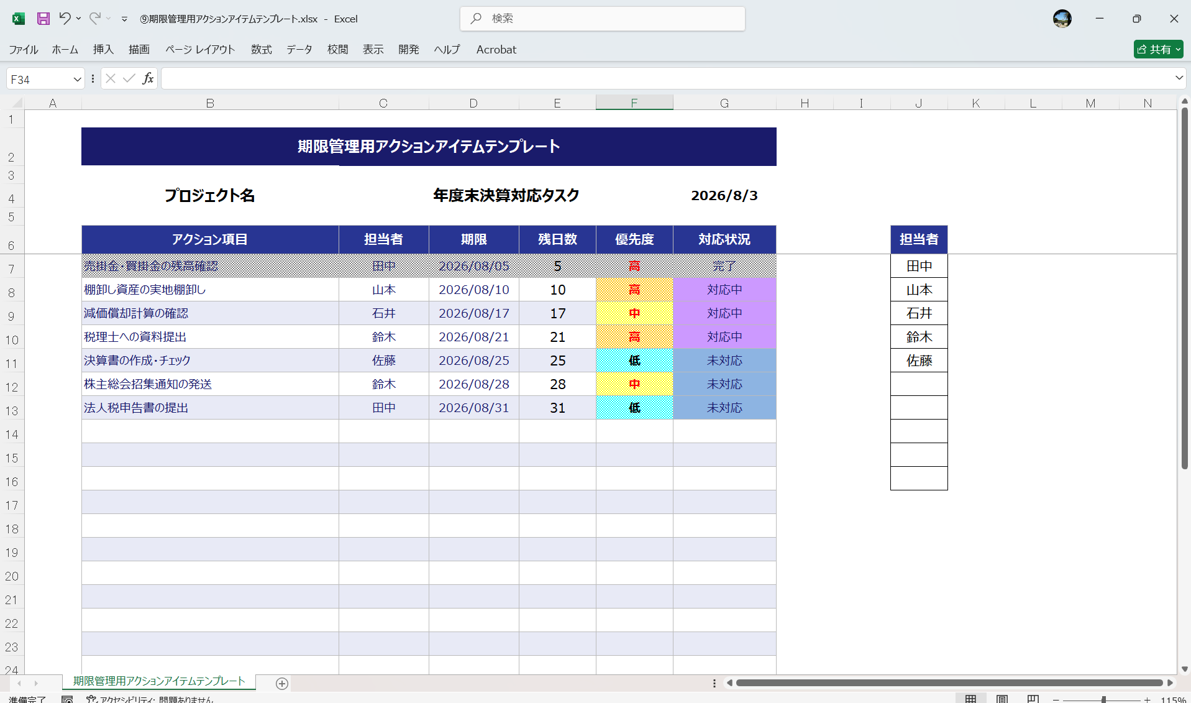Click the Select All corner triangle
The image size is (1191, 703).
point(17,103)
